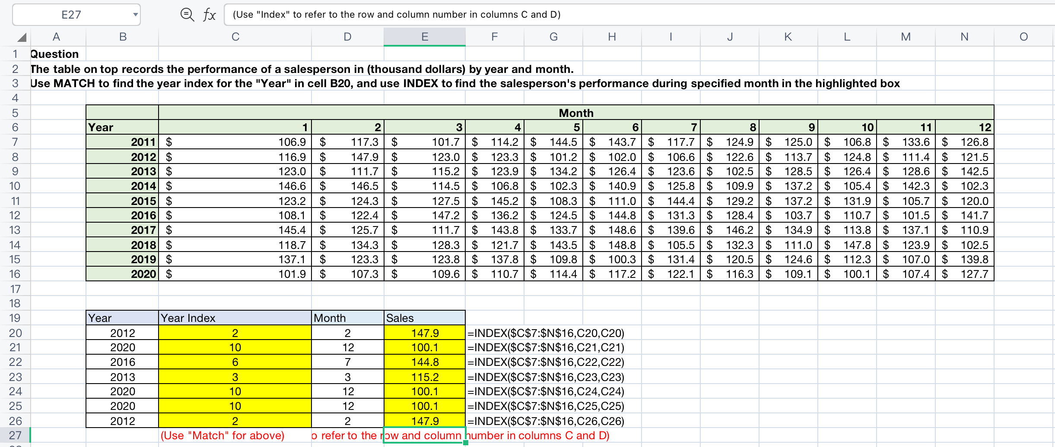Image resolution: width=1055 pixels, height=447 pixels.
Task: Click year 2011 in the top table
Action: pos(122,142)
